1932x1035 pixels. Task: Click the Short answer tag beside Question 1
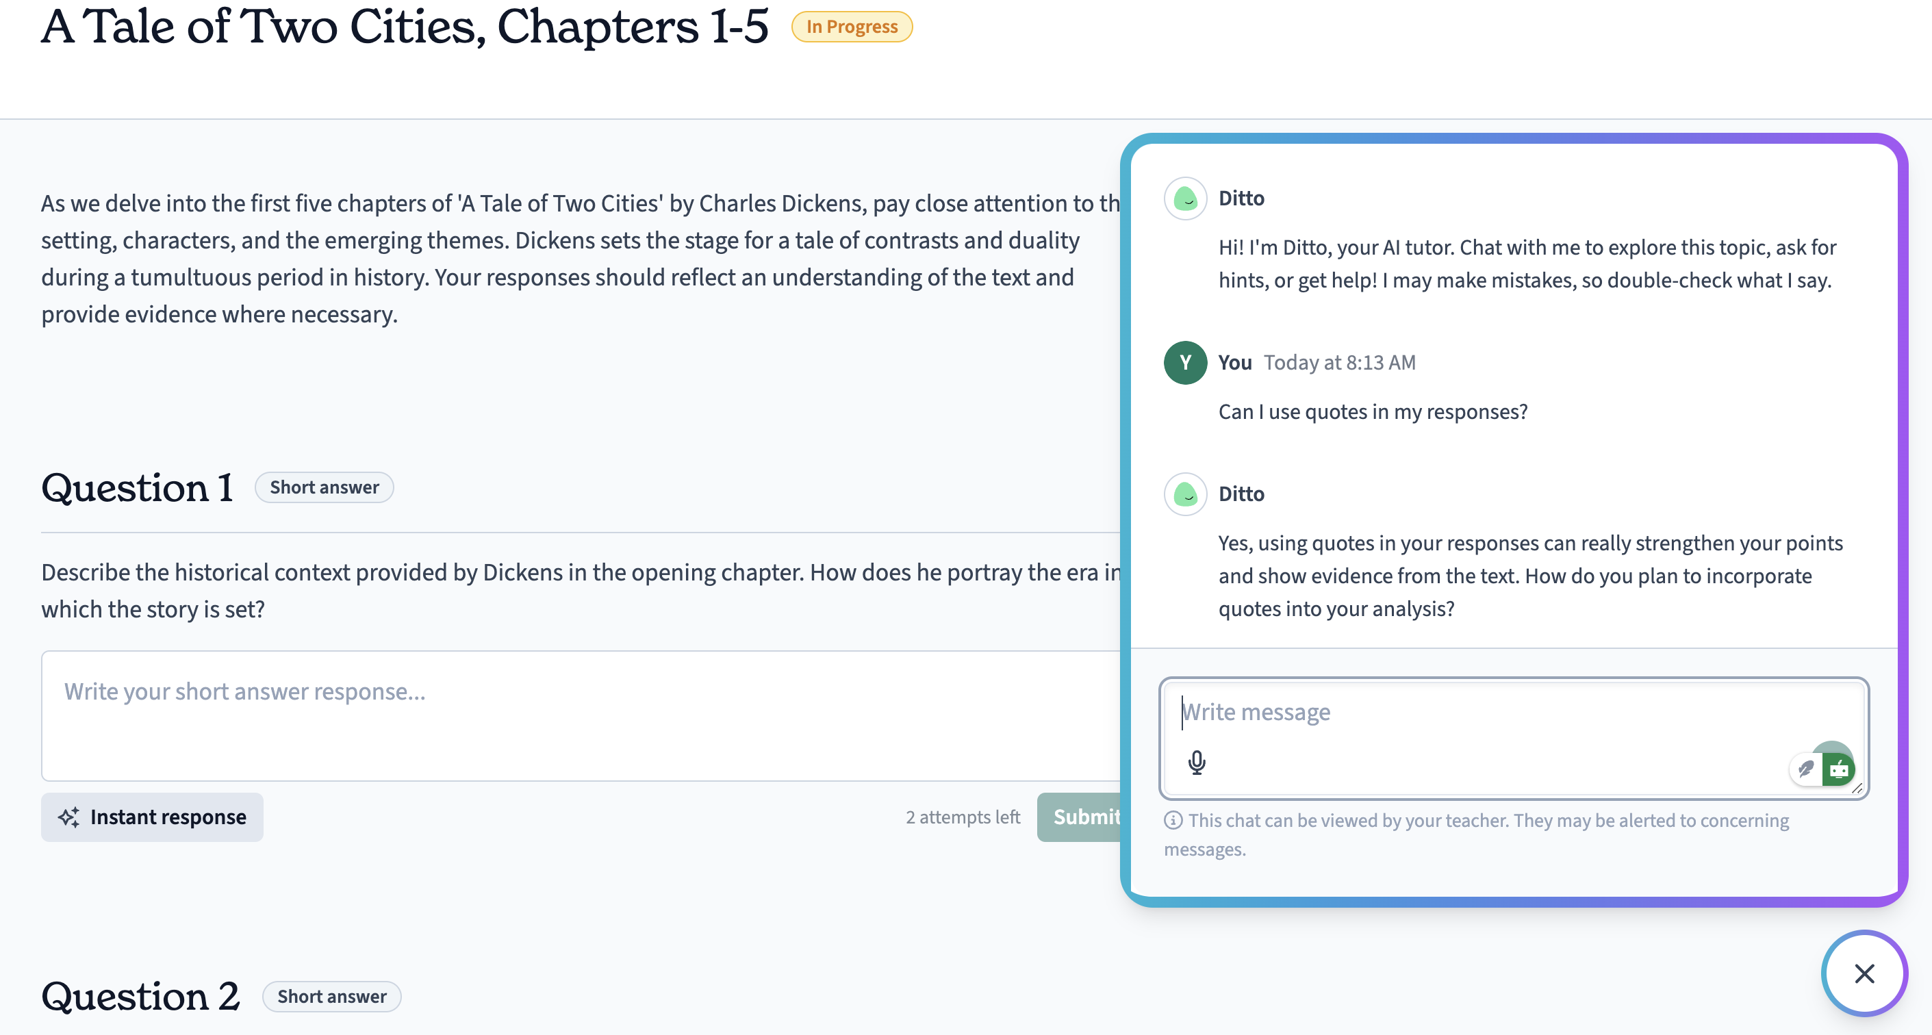point(324,487)
